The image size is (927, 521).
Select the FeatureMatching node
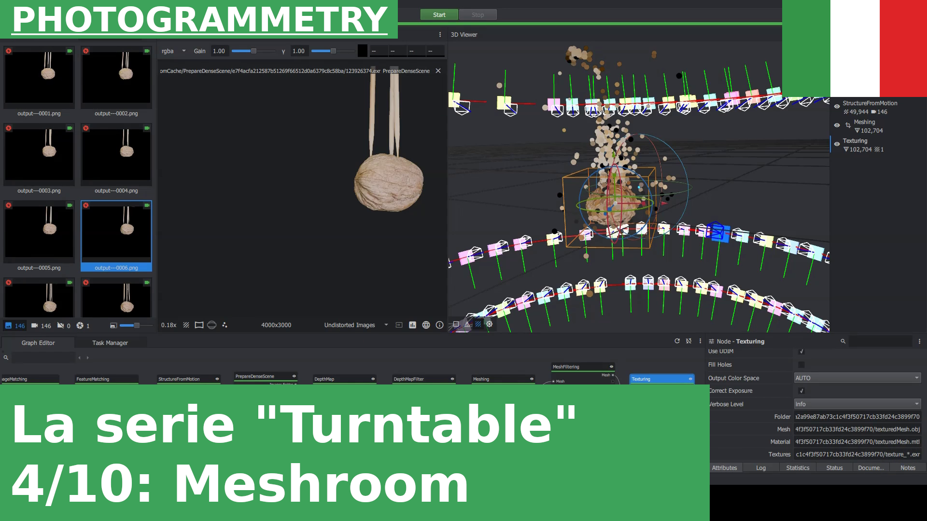coord(107,379)
